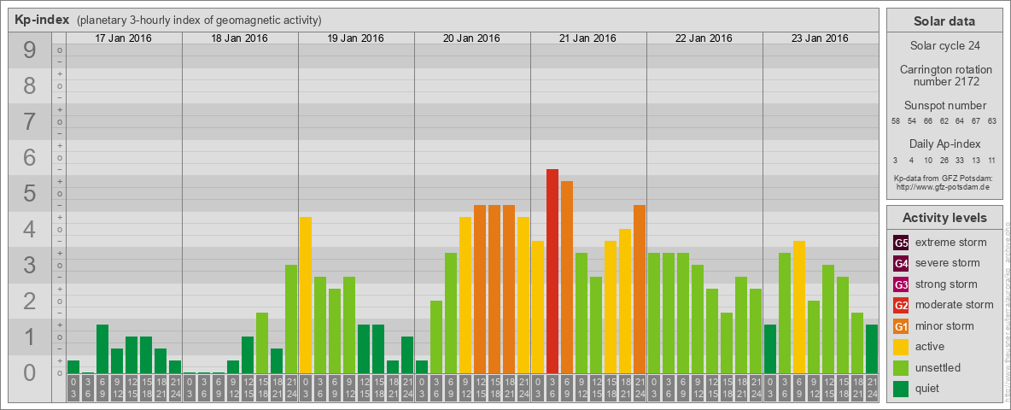
Task: Select the 23 Jan 2016 date header
Action: tap(820, 38)
